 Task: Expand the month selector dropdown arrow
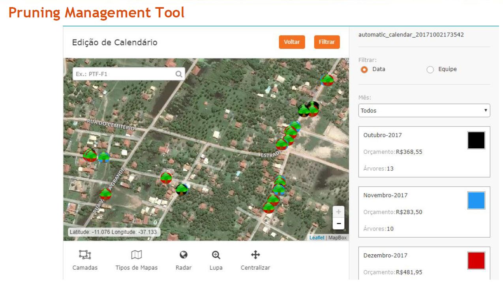(485, 110)
